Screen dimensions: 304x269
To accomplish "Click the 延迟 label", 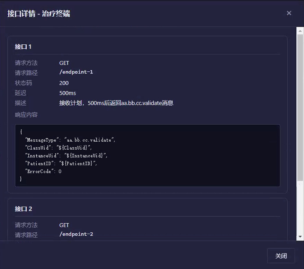I will [20, 93].
